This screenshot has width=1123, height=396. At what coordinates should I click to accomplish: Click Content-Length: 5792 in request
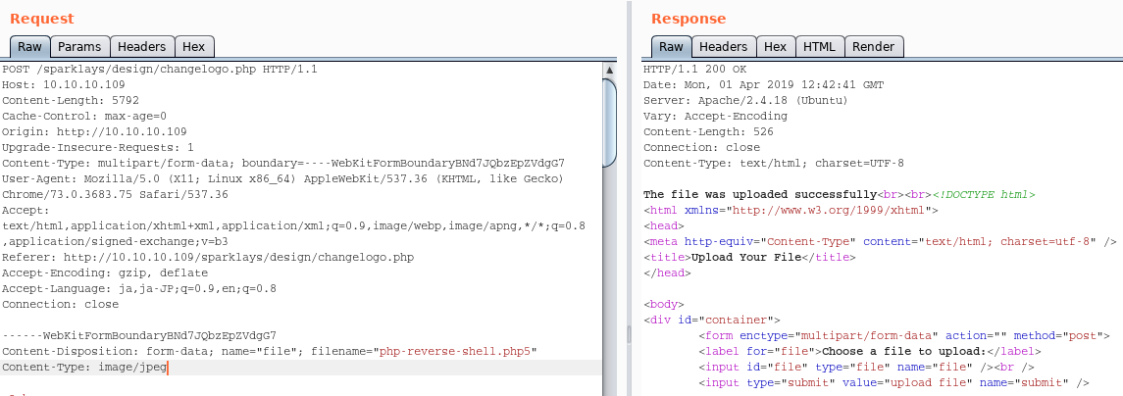[71, 101]
